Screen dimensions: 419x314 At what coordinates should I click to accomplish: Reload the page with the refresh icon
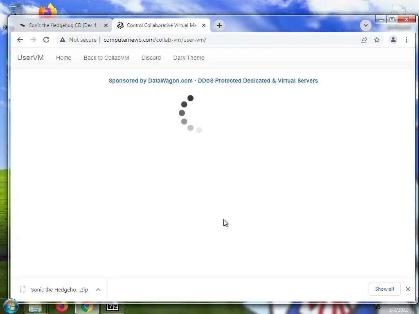[x=46, y=40]
